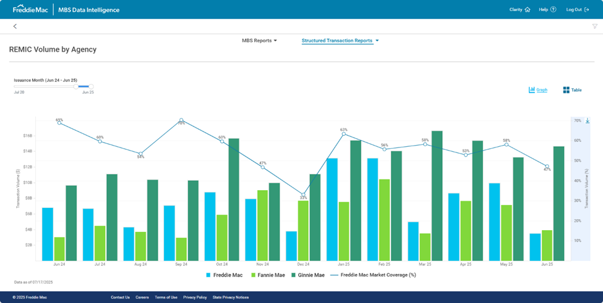The width and height of the screenshot is (603, 303).
Task: Open the filter funnel icon
Action: [x=594, y=26]
